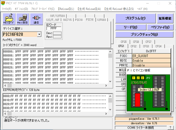Switch to the CFG2 tab
The height and width of the screenshot is (130, 176).
click(x=134, y=46)
